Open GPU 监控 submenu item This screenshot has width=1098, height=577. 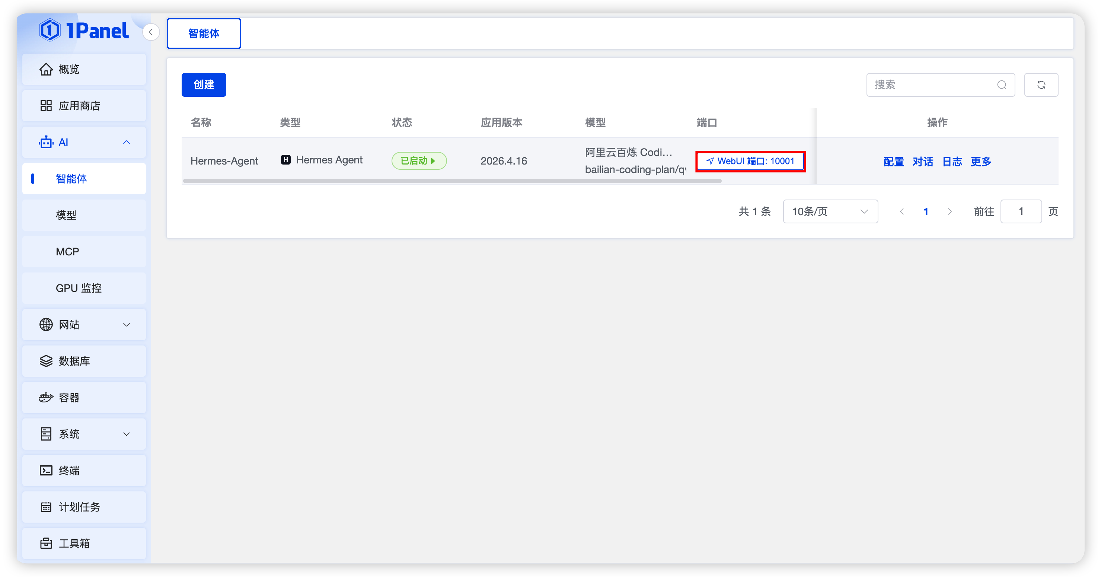[84, 288]
